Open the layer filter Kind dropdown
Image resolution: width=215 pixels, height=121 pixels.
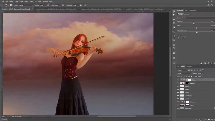click(x=182, y=70)
